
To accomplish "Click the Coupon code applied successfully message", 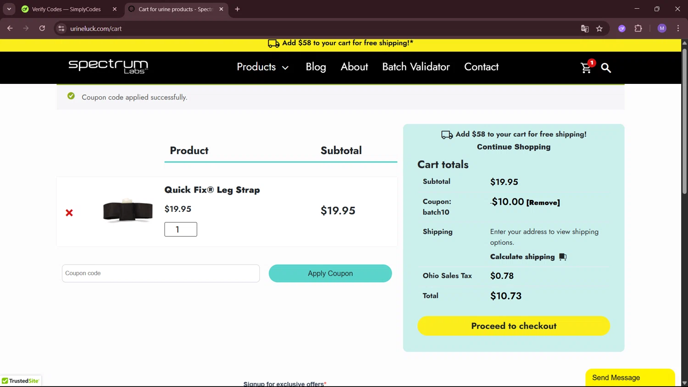I will click(x=134, y=97).
